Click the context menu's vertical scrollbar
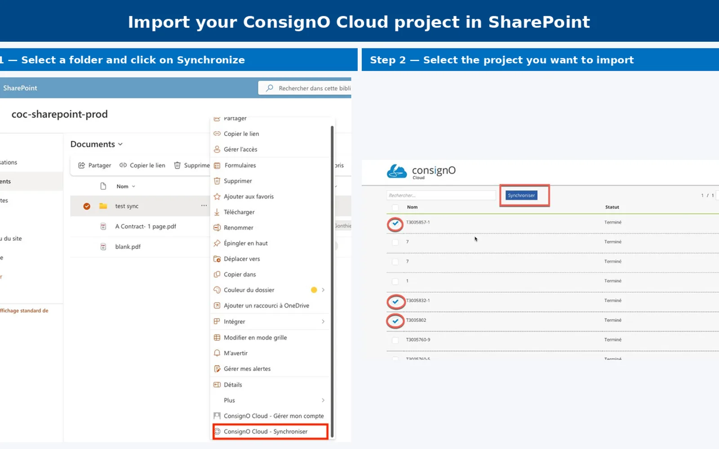 tap(332, 282)
